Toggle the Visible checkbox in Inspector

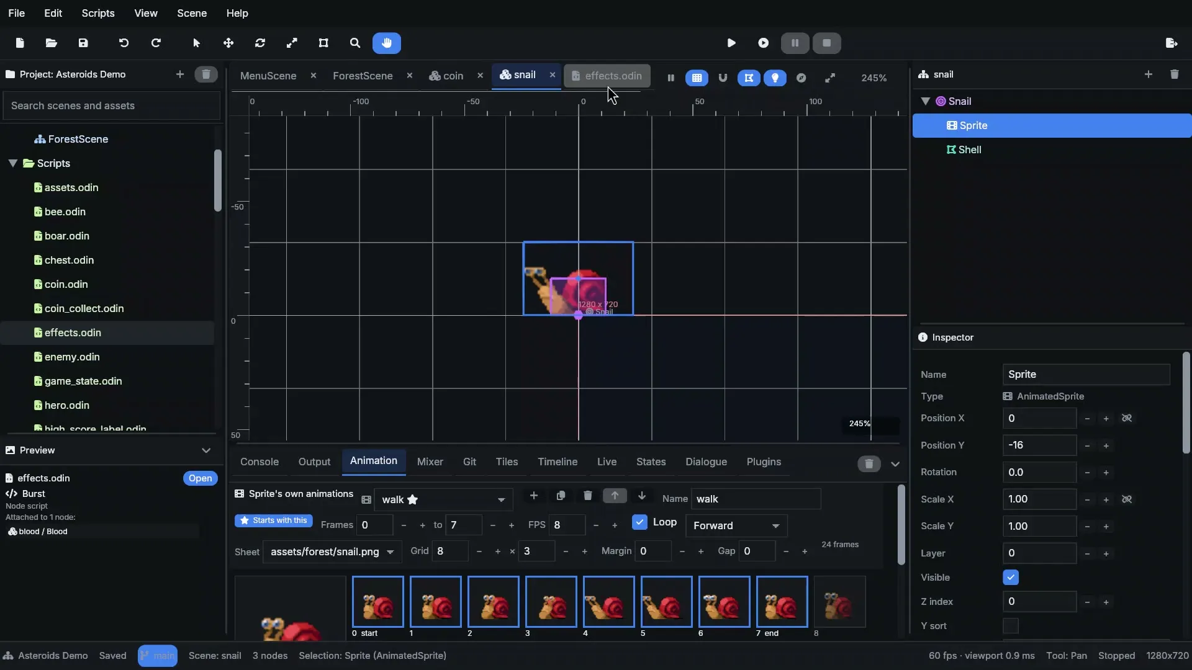[x=1011, y=578]
